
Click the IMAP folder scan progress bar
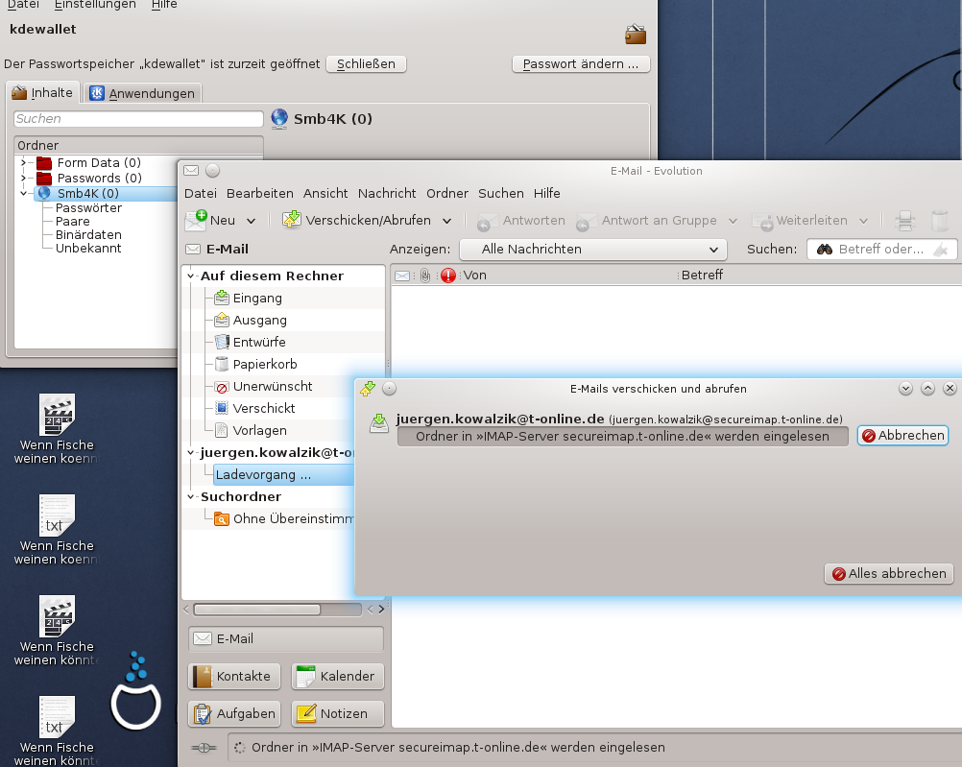[623, 436]
